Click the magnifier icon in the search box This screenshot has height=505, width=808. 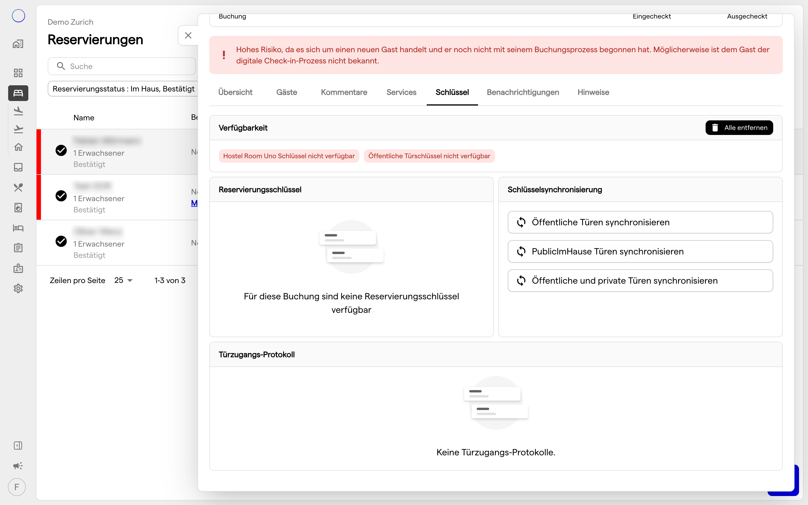61,66
